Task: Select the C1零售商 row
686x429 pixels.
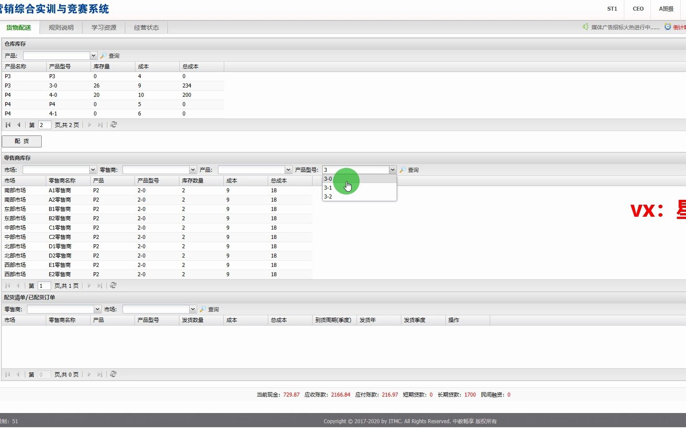Action: click(x=157, y=228)
